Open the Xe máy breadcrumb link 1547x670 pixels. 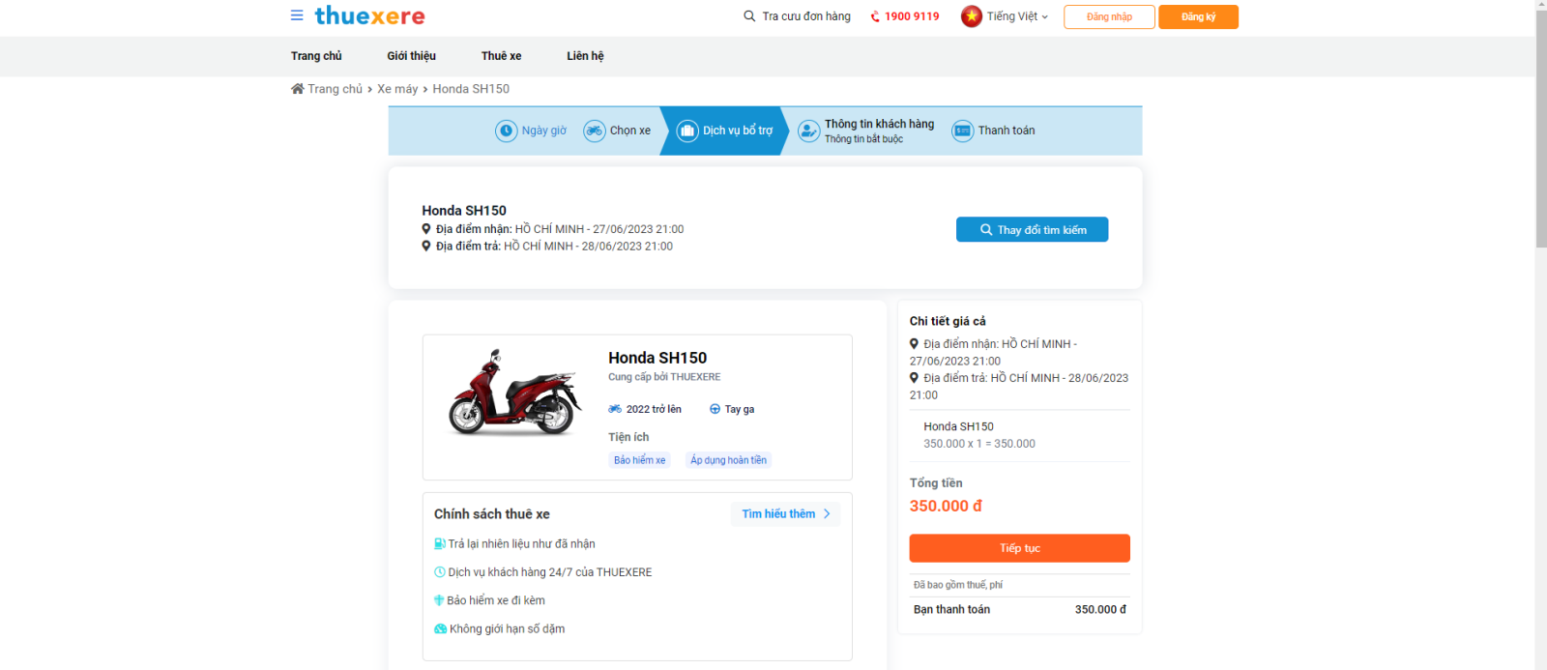coord(397,89)
